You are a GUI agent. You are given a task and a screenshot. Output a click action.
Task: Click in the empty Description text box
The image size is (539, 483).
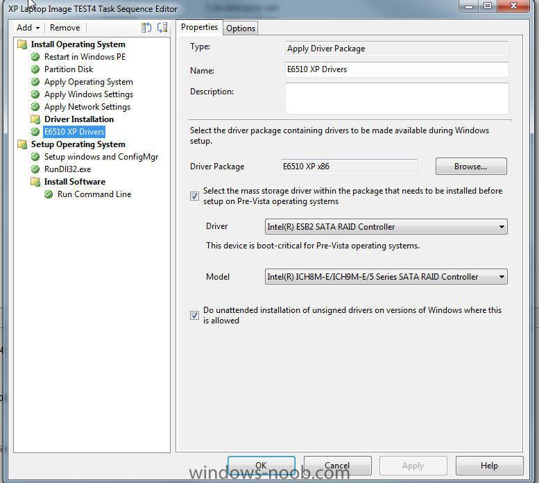[397, 99]
